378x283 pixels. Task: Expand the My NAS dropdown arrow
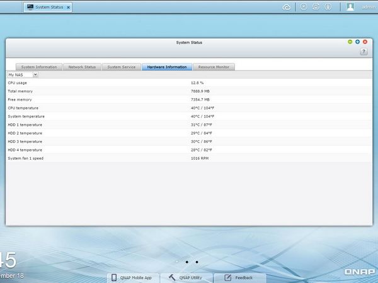[x=35, y=75]
